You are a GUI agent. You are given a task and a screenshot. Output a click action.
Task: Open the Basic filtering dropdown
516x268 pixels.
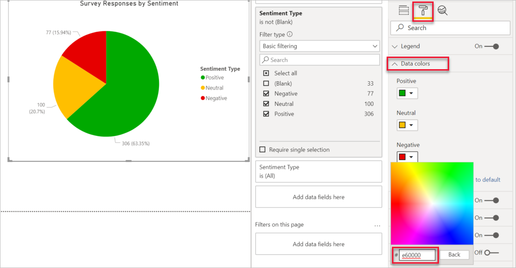tap(320, 46)
